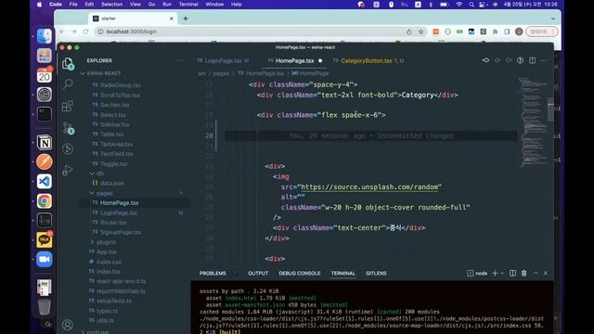Open the Accounts icon in activity bar
The height and width of the screenshot is (334, 594).
tap(68, 325)
